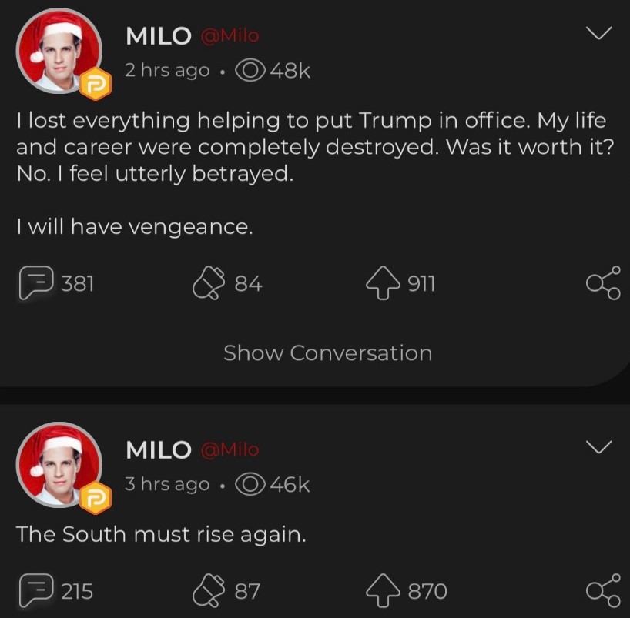Viewport: 630px width, 618px height.
Task: View MILO's avatar on the second post
Action: [x=59, y=465]
